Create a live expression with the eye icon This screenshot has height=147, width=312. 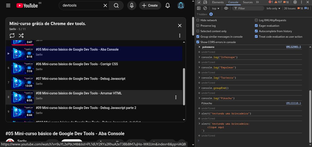(226, 8)
